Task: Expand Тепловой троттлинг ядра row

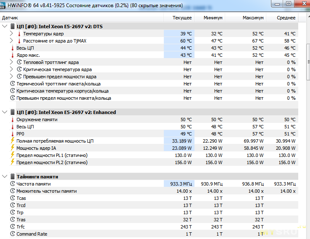Action: click(12, 62)
